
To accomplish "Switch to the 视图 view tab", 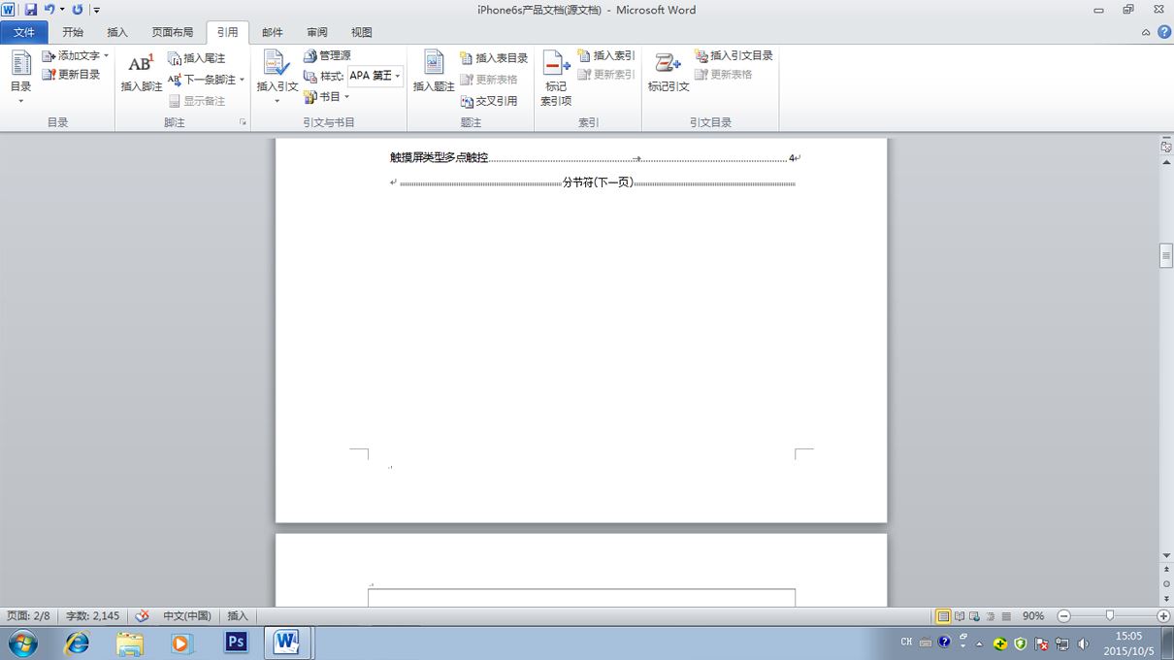I will tap(362, 32).
